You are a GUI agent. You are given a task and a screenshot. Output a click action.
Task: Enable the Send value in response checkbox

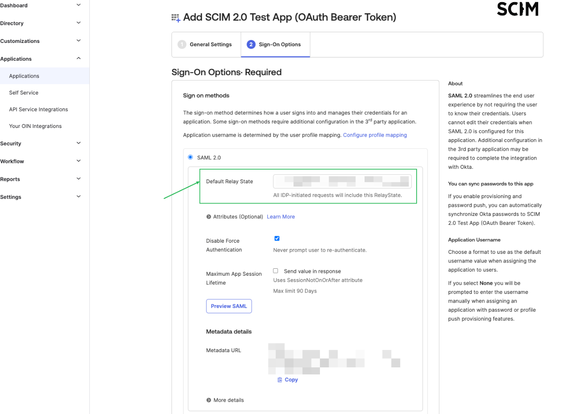tap(275, 270)
